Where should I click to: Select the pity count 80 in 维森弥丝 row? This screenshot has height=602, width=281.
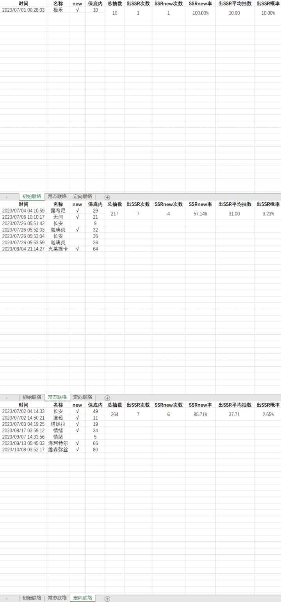95,450
